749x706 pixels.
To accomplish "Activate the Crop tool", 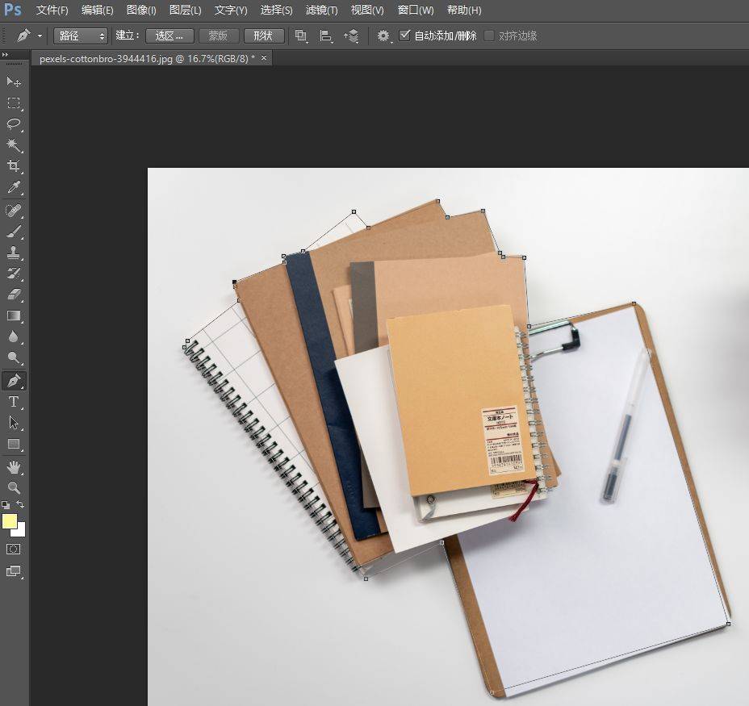I will pyautogui.click(x=14, y=166).
